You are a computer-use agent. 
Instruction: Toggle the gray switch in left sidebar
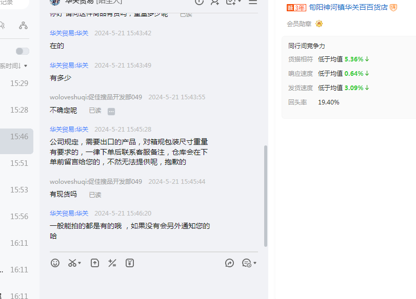pos(23,51)
